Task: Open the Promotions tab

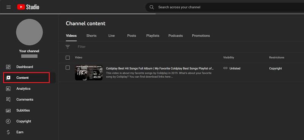Action: click(201, 36)
